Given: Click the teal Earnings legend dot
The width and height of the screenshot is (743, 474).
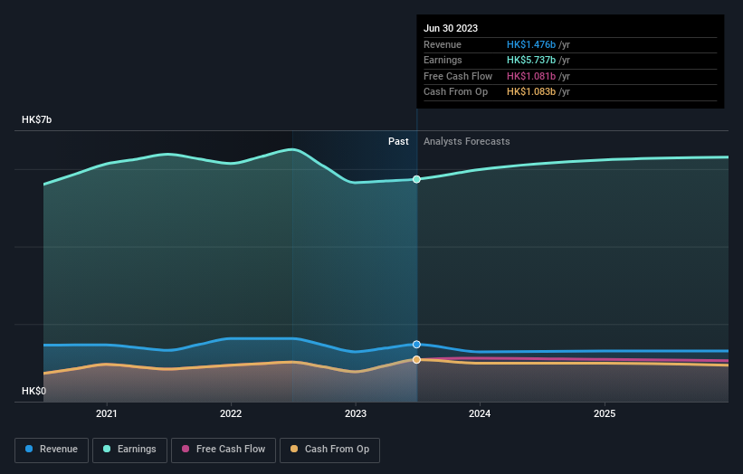Looking at the screenshot, I should 107,449.
